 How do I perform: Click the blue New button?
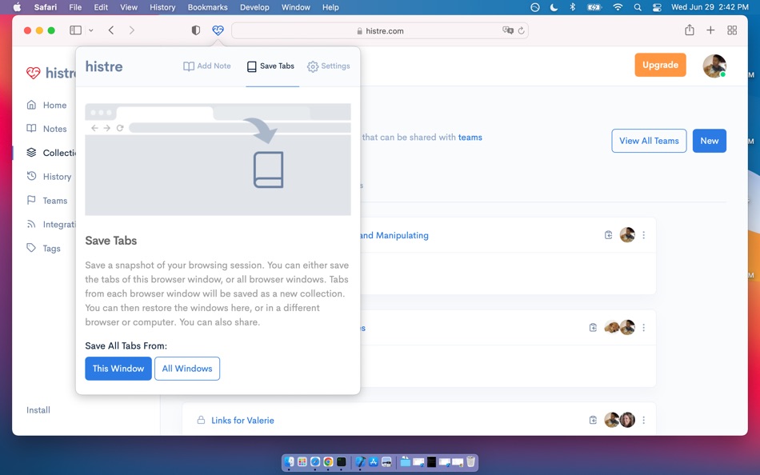pyautogui.click(x=709, y=141)
